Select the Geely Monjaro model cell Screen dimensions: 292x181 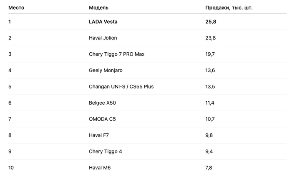click(x=106, y=70)
